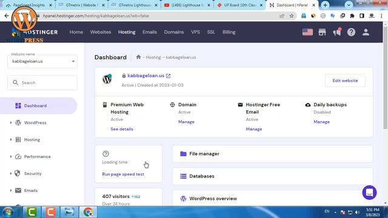This screenshot has width=388, height=218.
Task: Open the help question mark icon
Action: click(351, 32)
